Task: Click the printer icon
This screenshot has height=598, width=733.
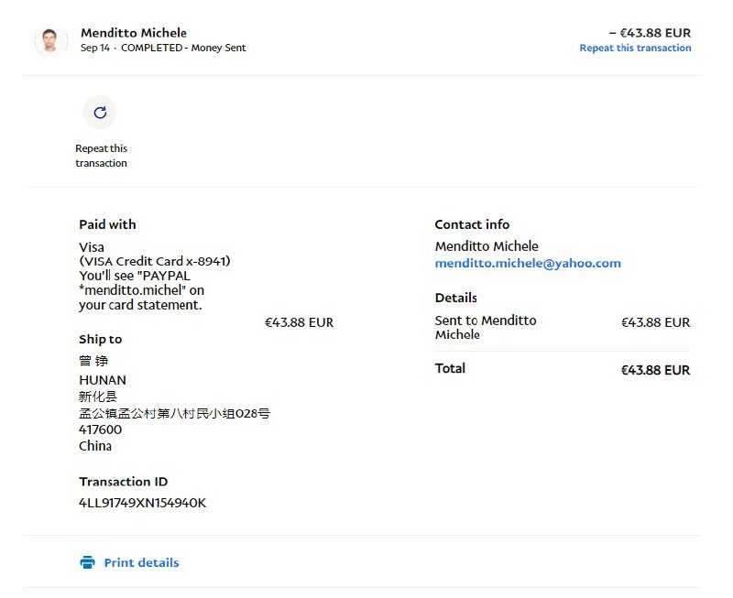Action: coord(88,562)
